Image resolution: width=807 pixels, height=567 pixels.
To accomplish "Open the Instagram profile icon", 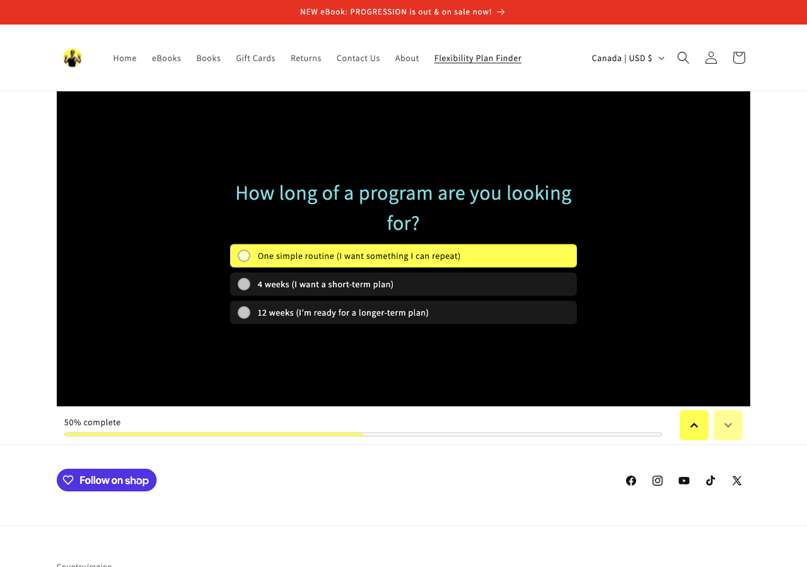I will coord(658,481).
